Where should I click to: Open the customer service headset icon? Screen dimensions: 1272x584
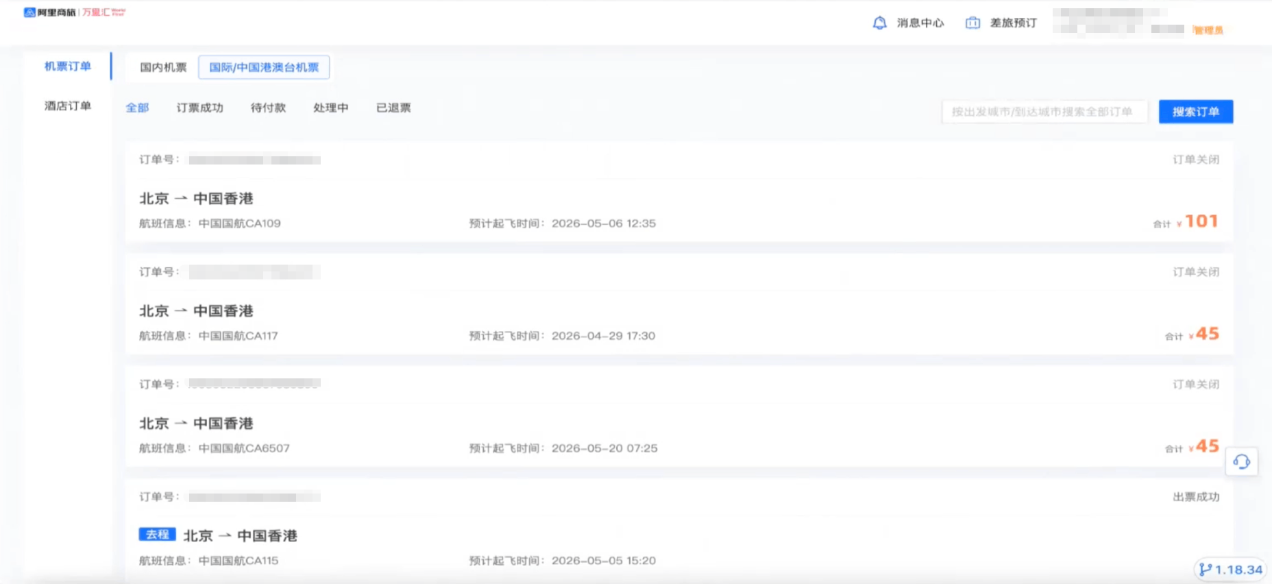(1241, 462)
